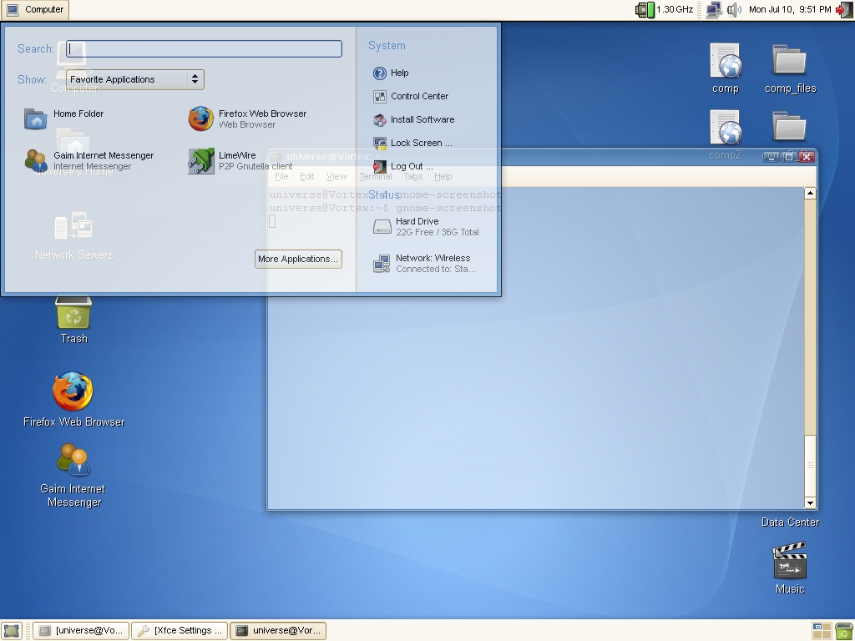Open the comp2 desktop icon
855x641 pixels.
point(726,135)
